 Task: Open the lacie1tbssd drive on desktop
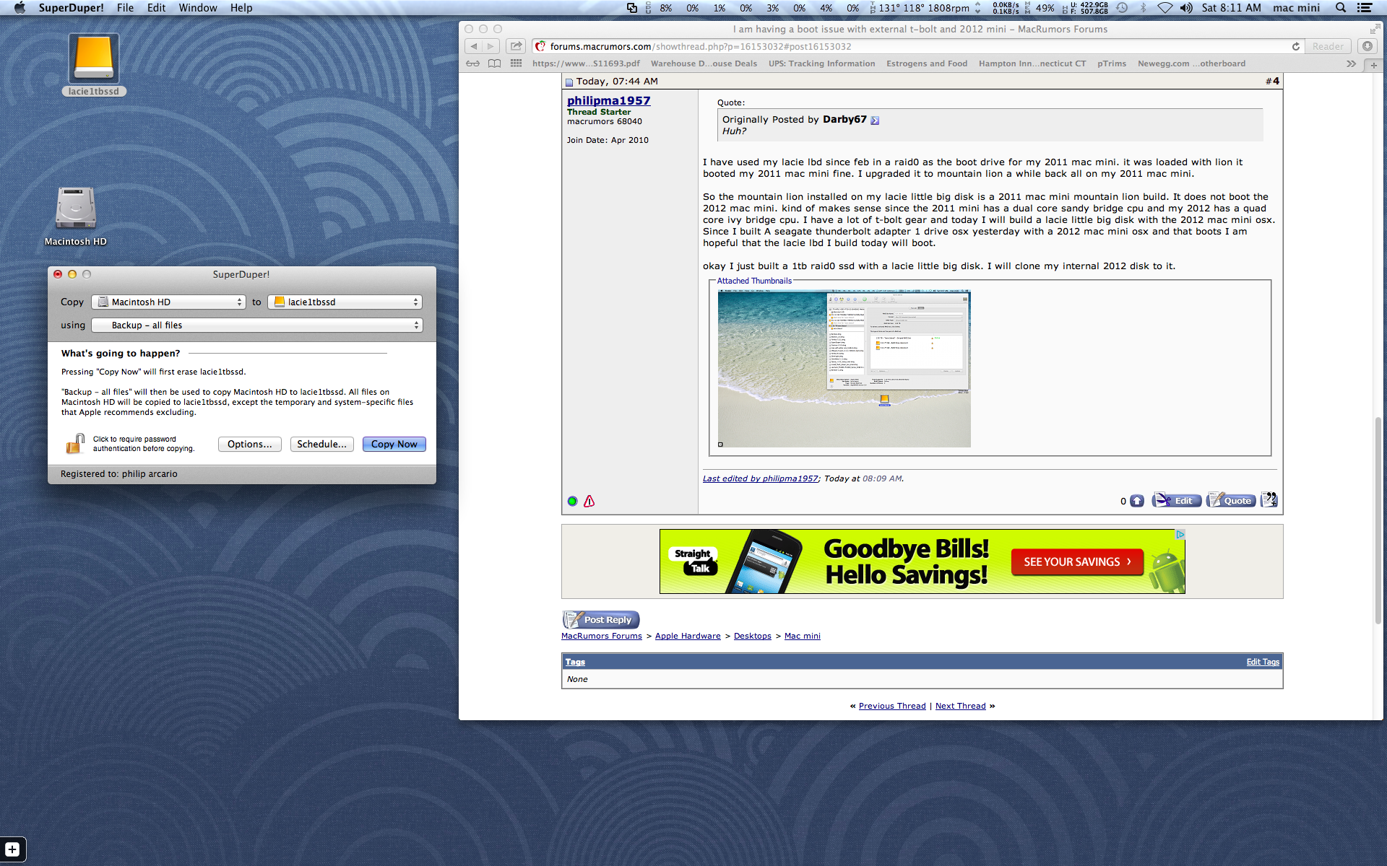94,58
